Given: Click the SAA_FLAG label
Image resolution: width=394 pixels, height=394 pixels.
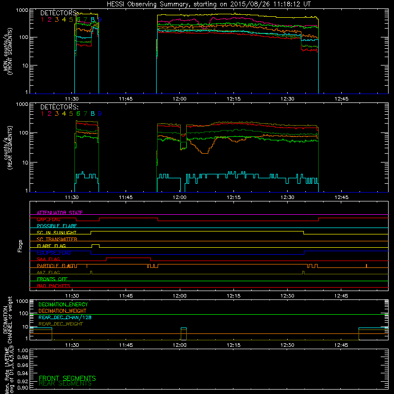Looking at the screenshot, I should (48, 259).
